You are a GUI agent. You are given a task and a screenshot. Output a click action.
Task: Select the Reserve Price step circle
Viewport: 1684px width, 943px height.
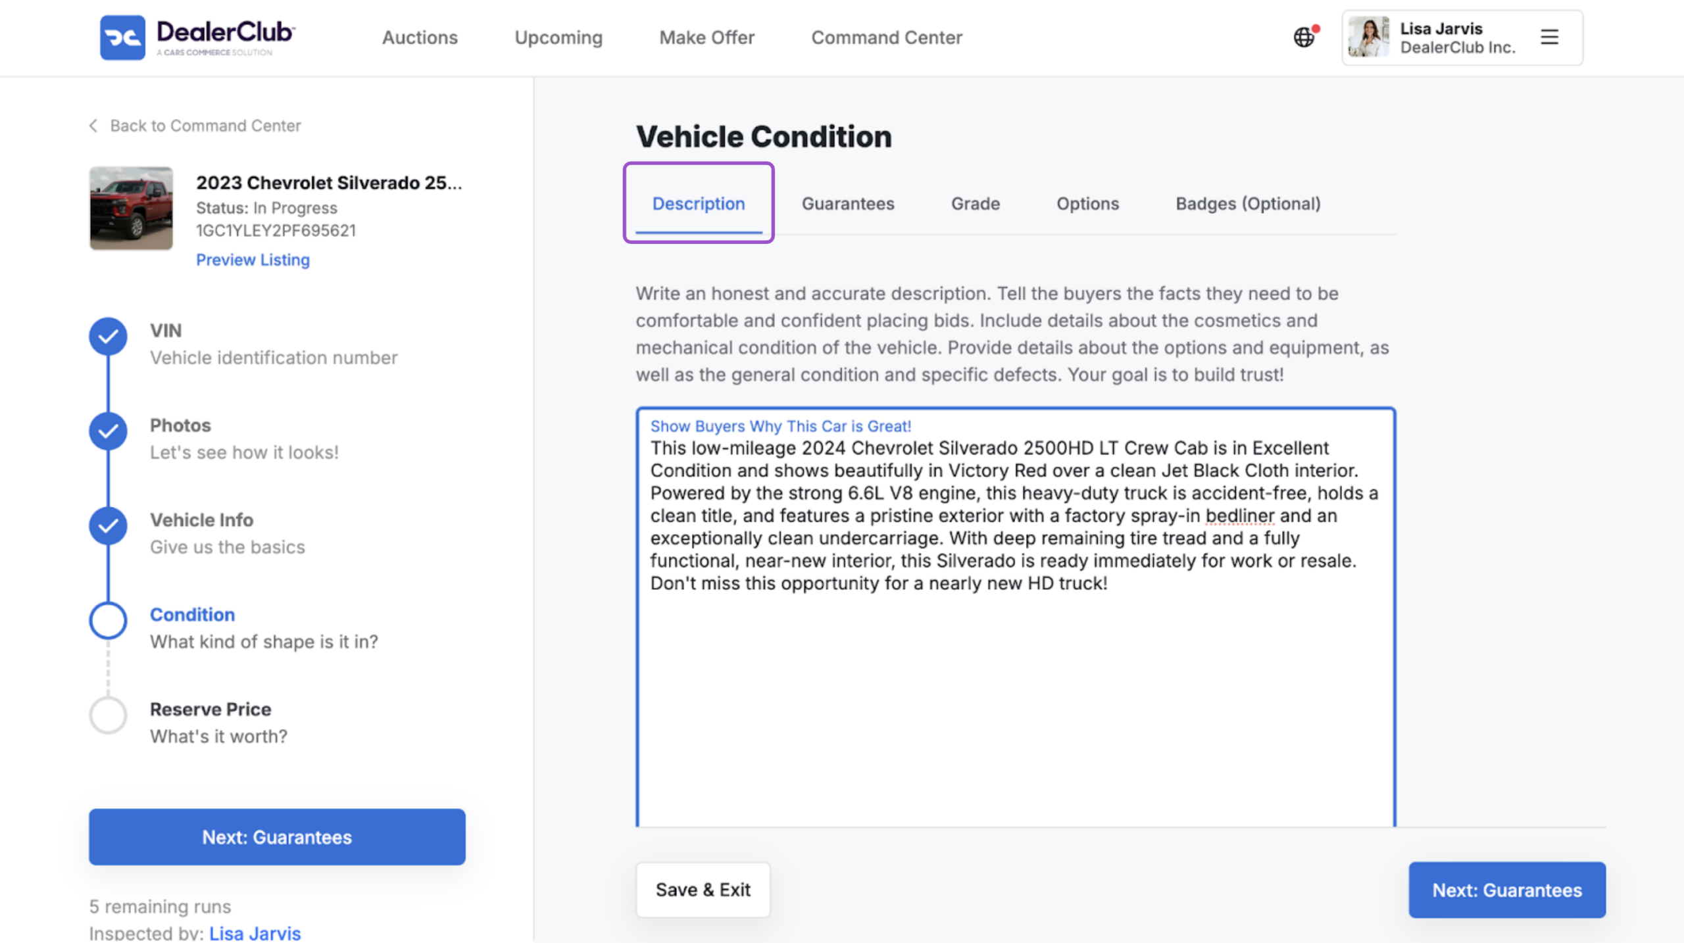point(108,715)
